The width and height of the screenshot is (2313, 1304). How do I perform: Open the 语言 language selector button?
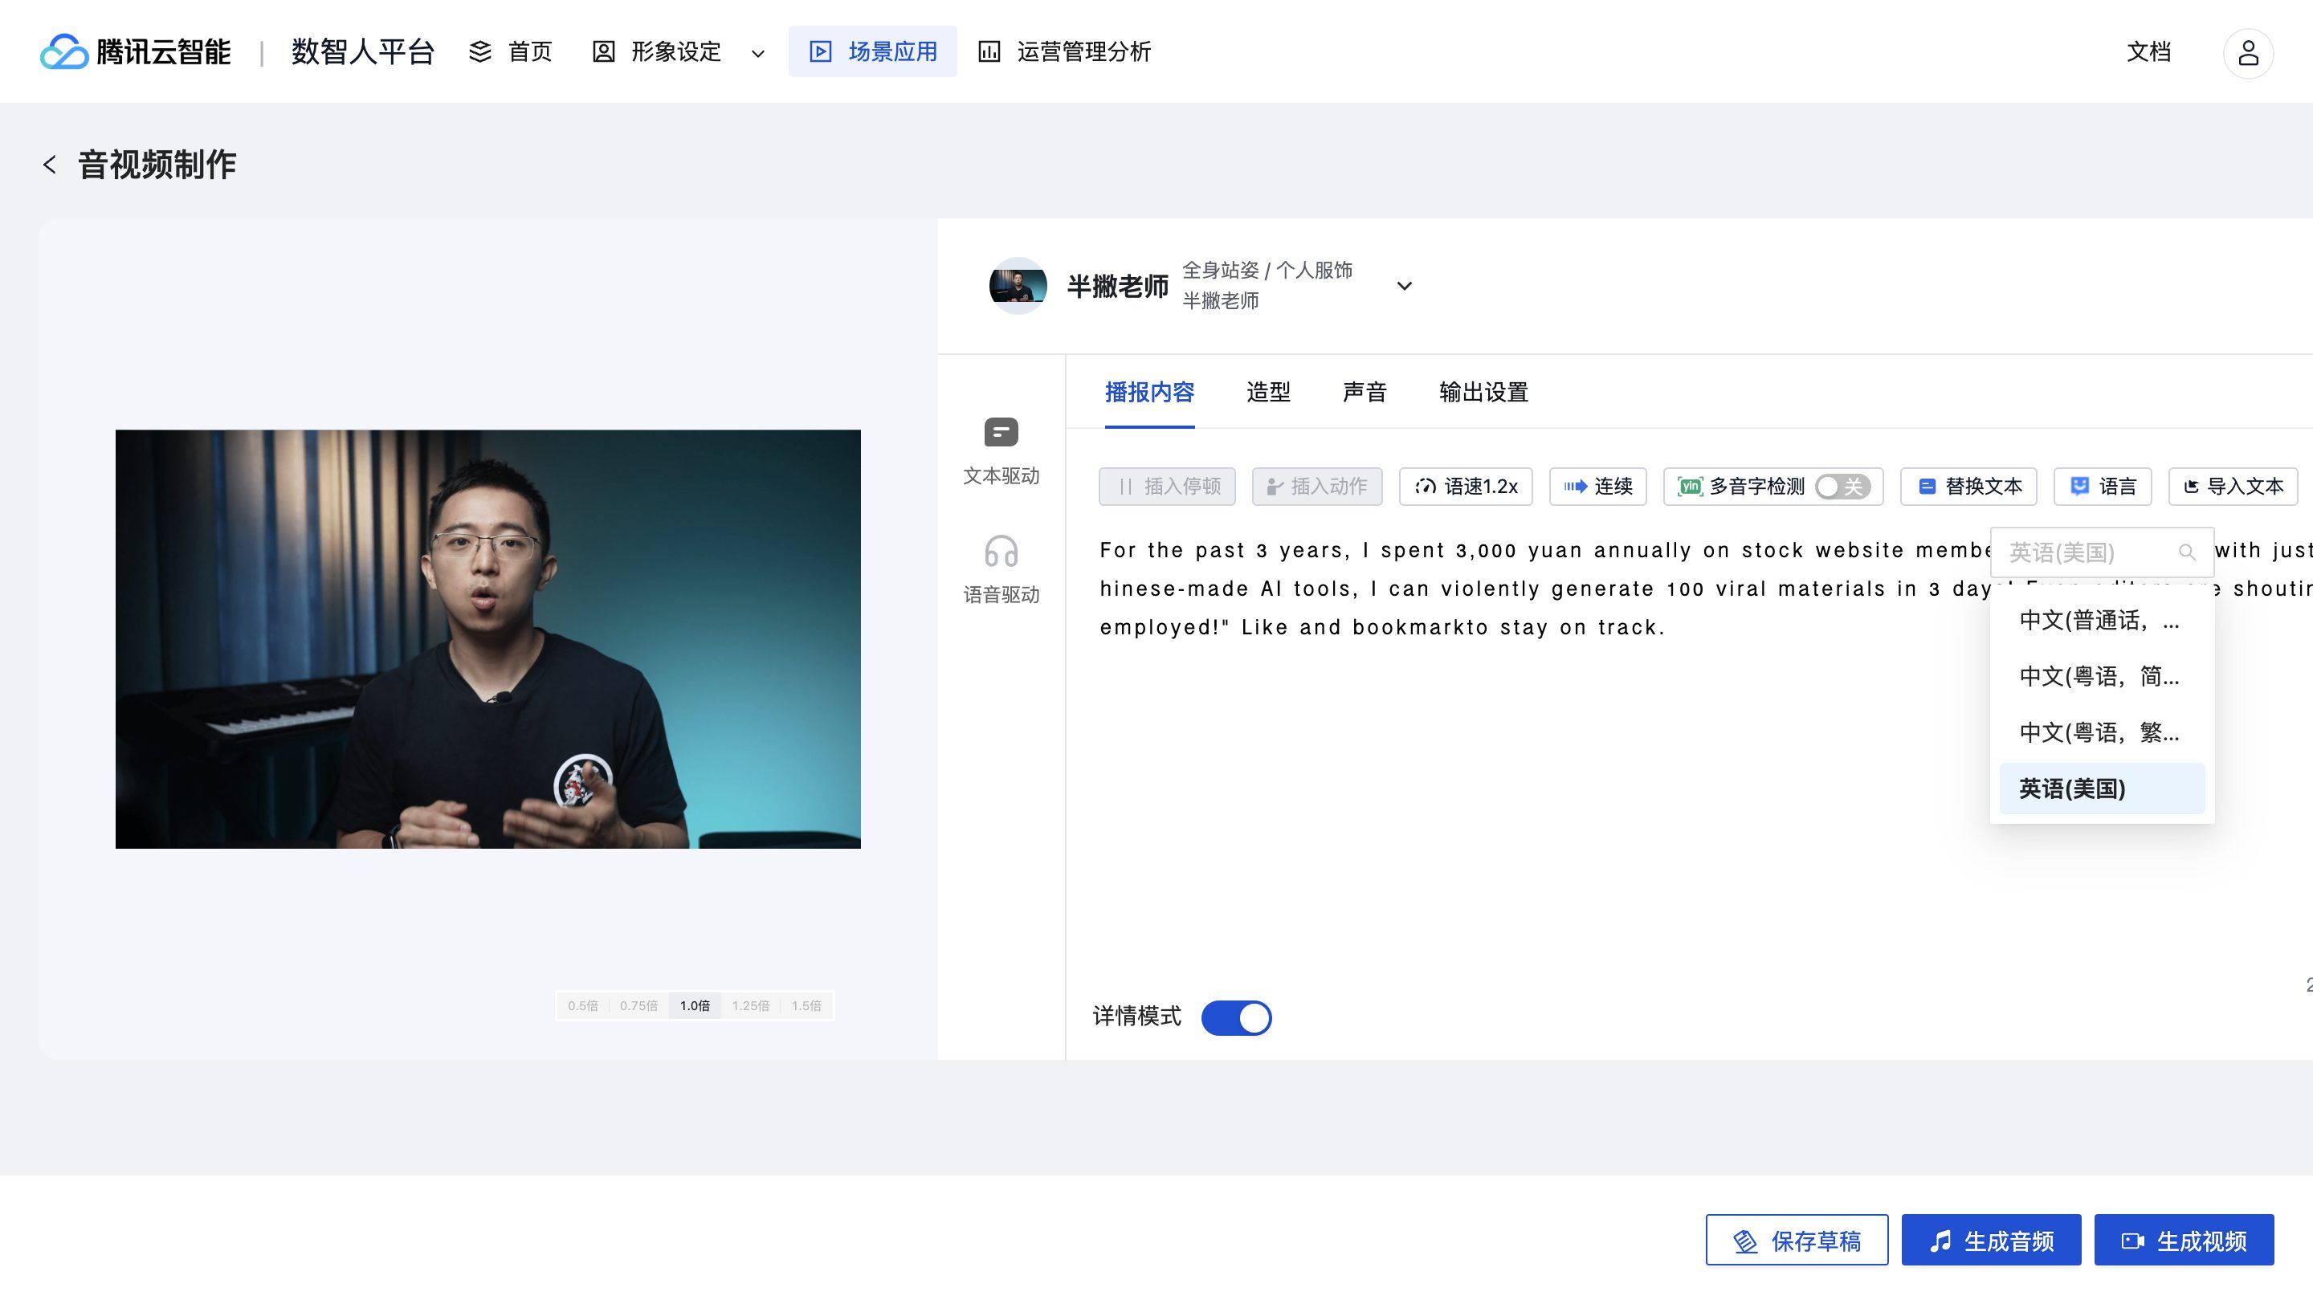[2102, 487]
